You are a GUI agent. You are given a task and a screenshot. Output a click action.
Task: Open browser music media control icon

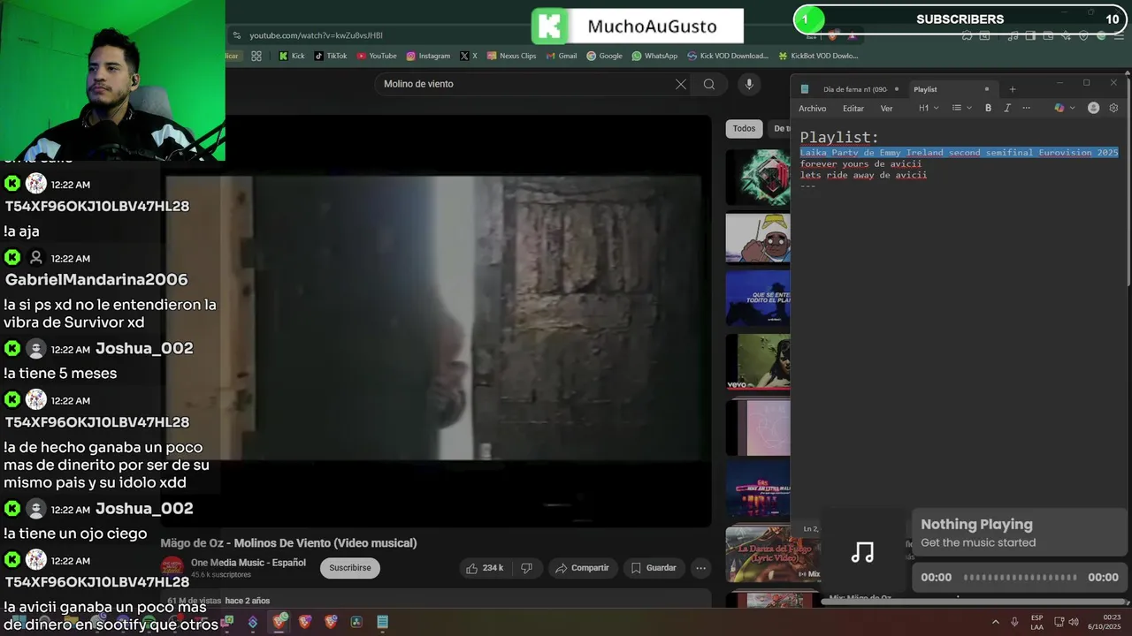point(1013,36)
